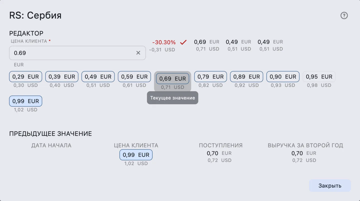Click the ВЫРУЧКА ЗА ВТОРОЙ ГОД header
Screen dimensions: 360x201
tap(305, 145)
